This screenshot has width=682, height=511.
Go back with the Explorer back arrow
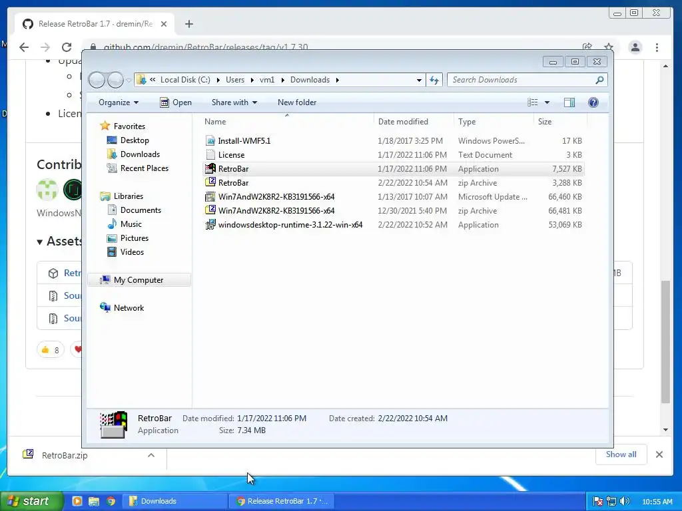coord(97,80)
